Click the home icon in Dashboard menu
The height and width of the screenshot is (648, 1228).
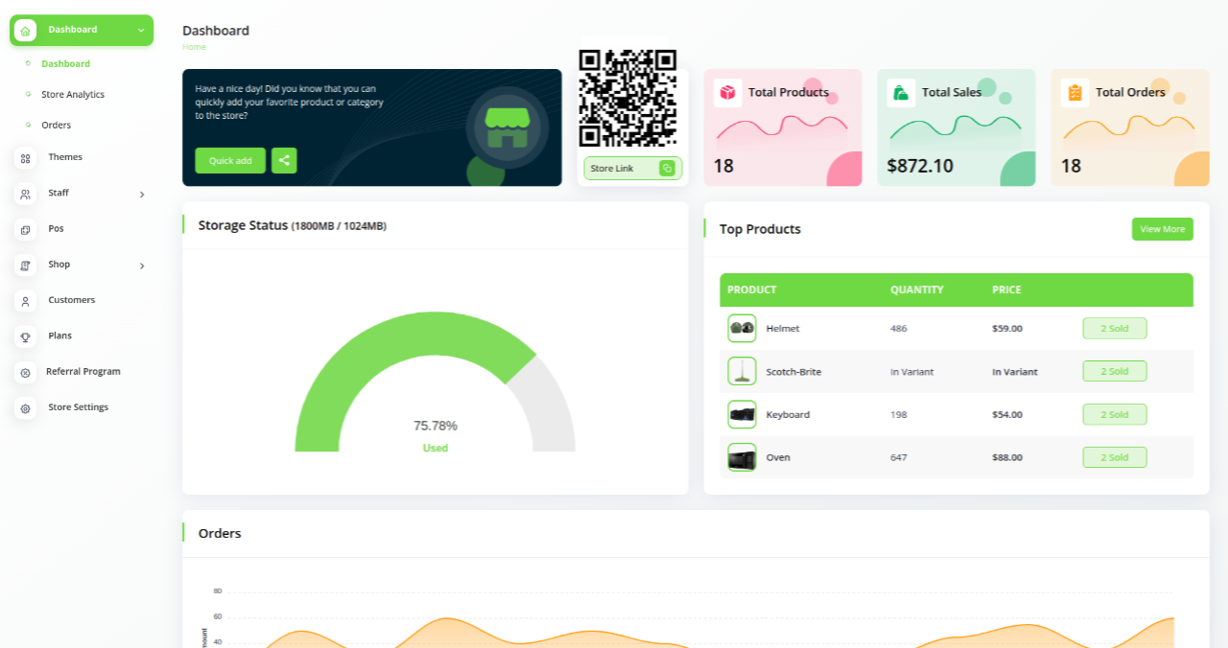click(x=25, y=31)
